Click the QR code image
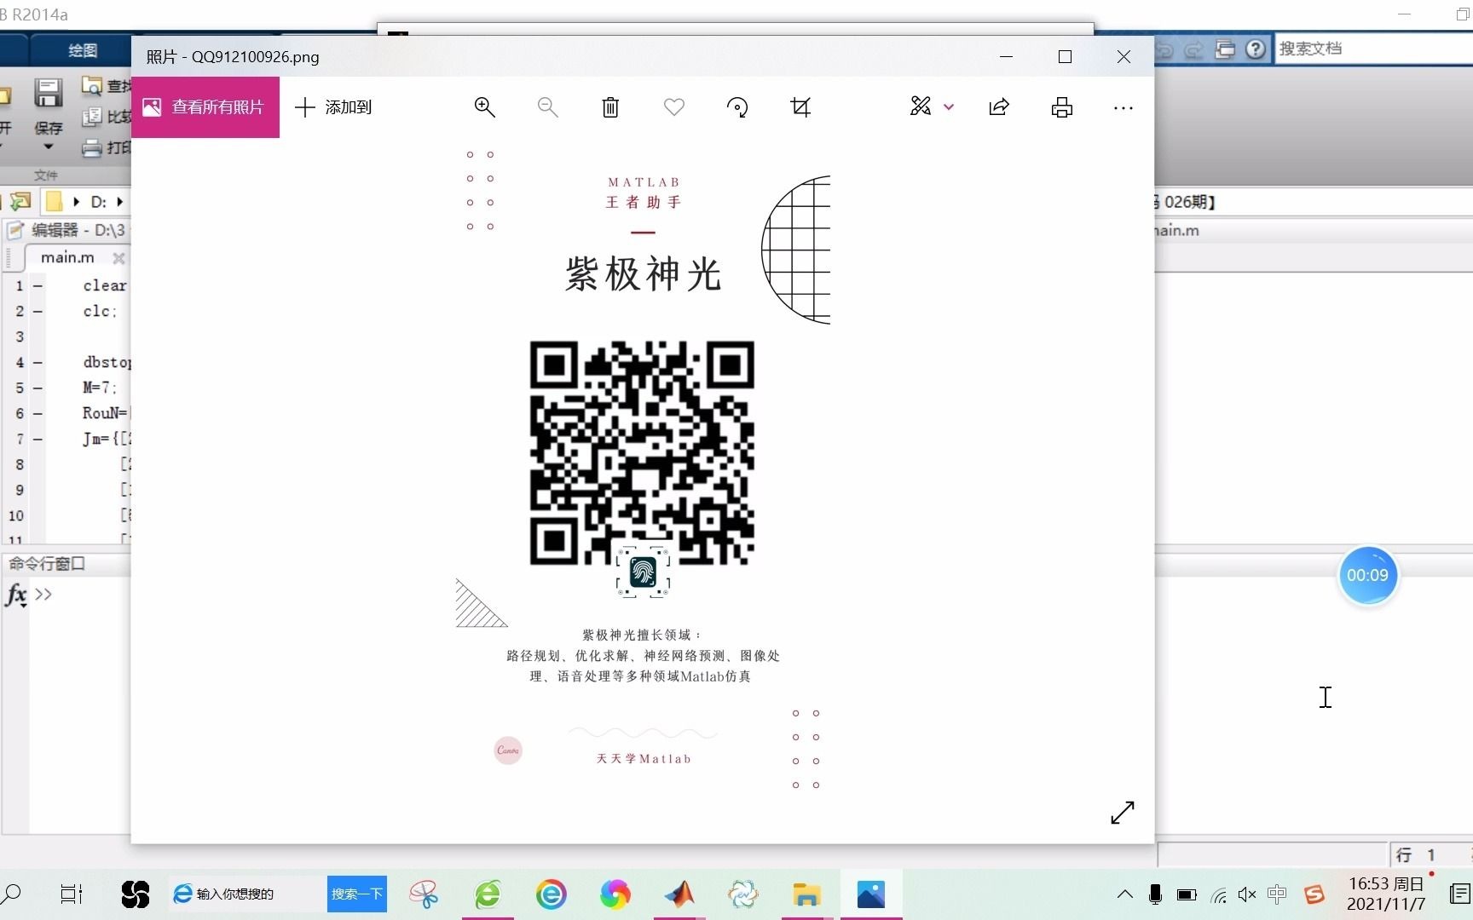The image size is (1473, 920). click(642, 453)
